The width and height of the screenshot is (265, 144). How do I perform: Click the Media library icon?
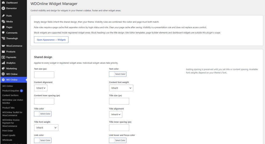pyautogui.click(x=3, y=22)
